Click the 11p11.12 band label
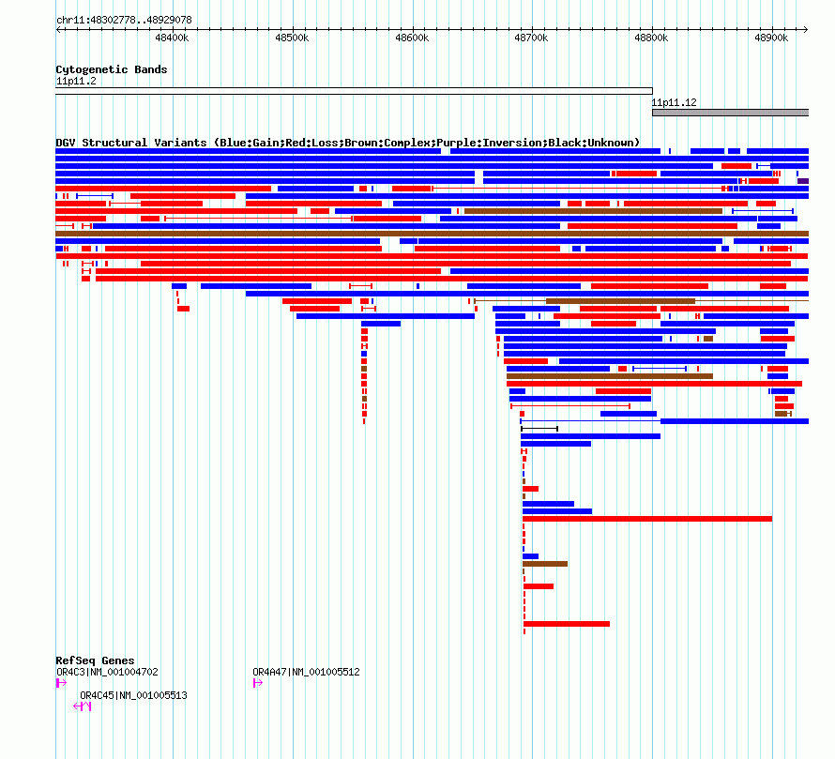835x759 pixels. point(675,102)
